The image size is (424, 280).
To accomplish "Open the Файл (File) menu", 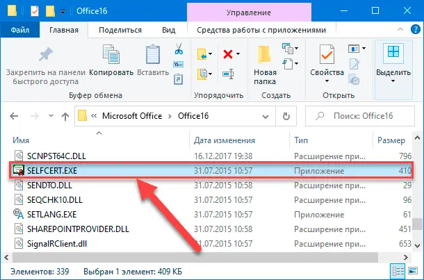I will pyautogui.click(x=18, y=30).
